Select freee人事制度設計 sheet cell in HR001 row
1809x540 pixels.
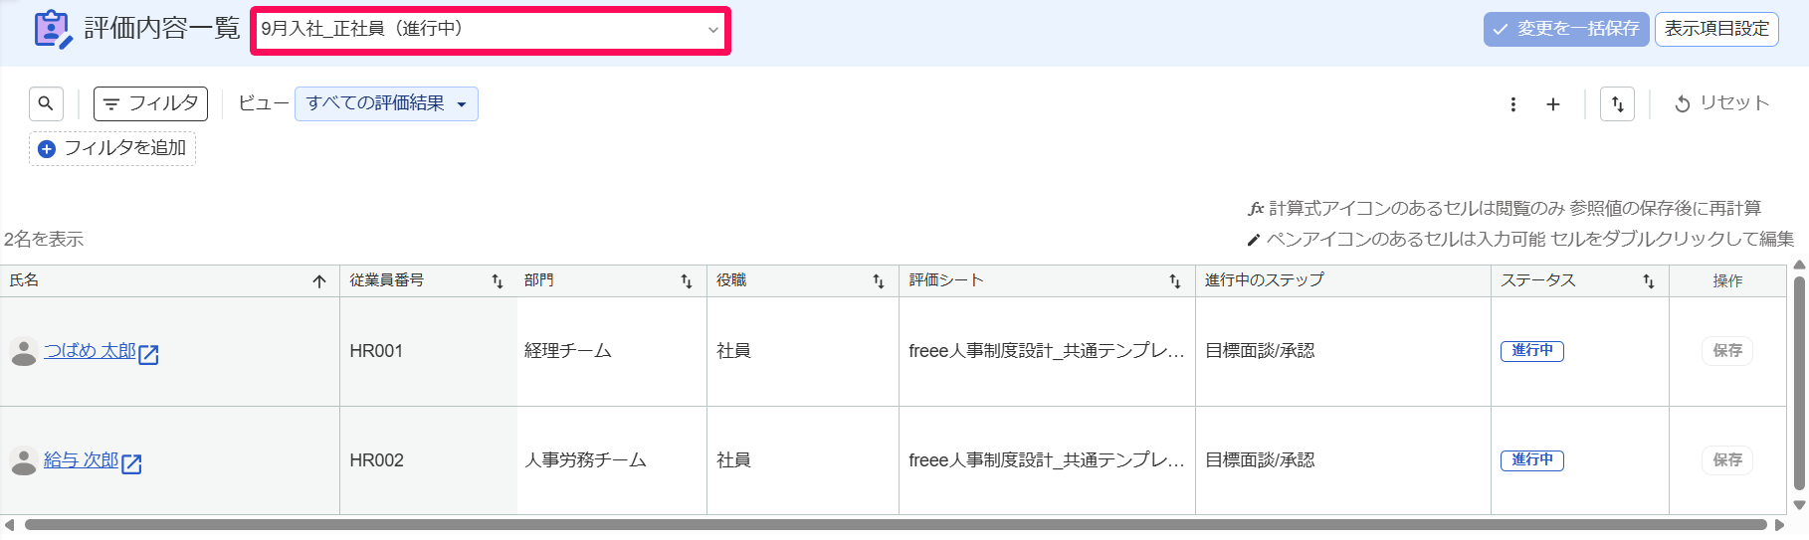[1047, 351]
